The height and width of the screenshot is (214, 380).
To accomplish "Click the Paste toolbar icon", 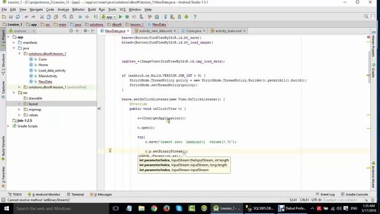I will pos(56,17).
